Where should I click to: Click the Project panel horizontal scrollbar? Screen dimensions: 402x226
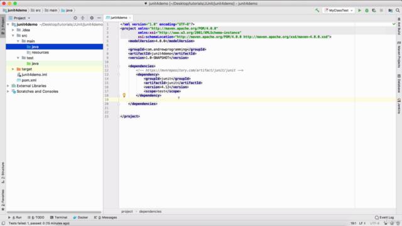tap(54, 212)
